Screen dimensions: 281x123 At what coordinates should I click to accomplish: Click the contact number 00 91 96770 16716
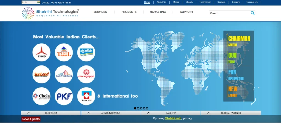coord(61,3)
